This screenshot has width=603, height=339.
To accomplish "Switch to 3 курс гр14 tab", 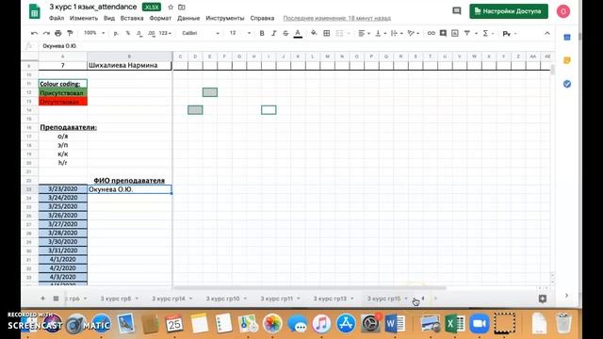I will click(x=169, y=299).
